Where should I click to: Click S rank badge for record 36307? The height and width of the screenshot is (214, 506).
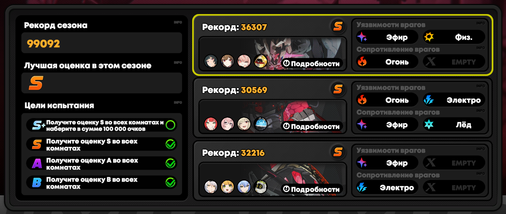click(338, 26)
